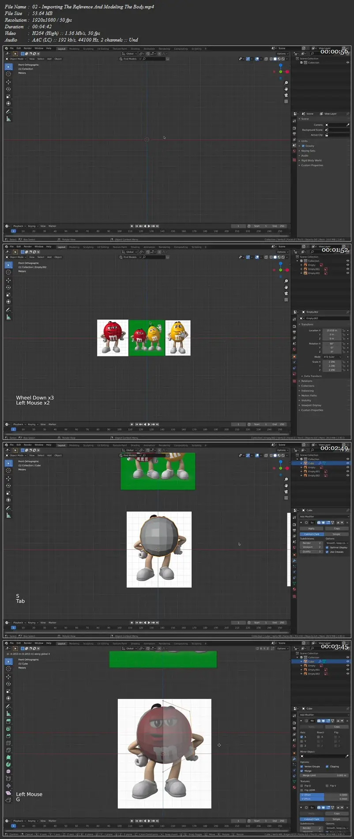Toggle the Vertex Groups checkbox
This screenshot has height=839, width=354.
(x=302, y=767)
